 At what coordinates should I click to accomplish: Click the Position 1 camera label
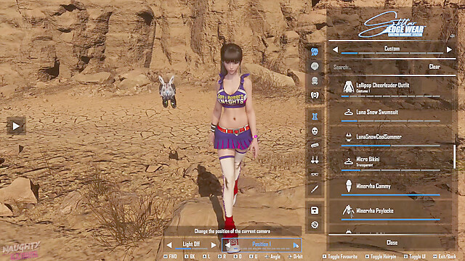click(x=262, y=244)
